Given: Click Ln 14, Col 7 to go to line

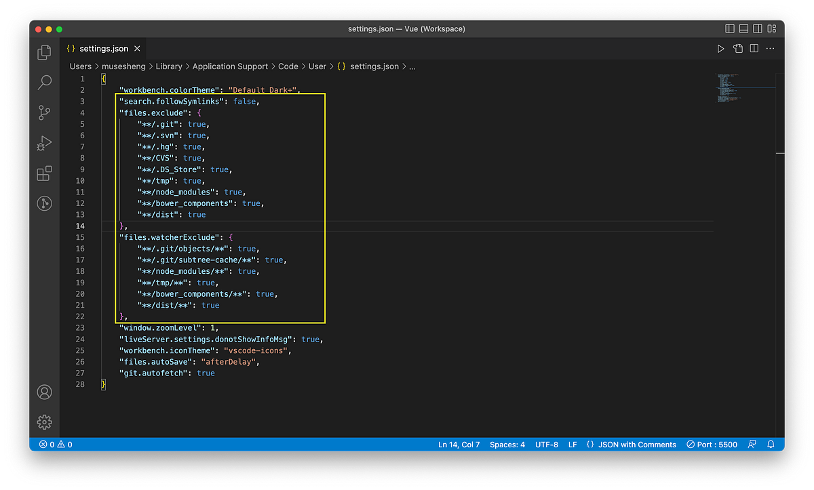Looking at the screenshot, I should click(x=459, y=444).
